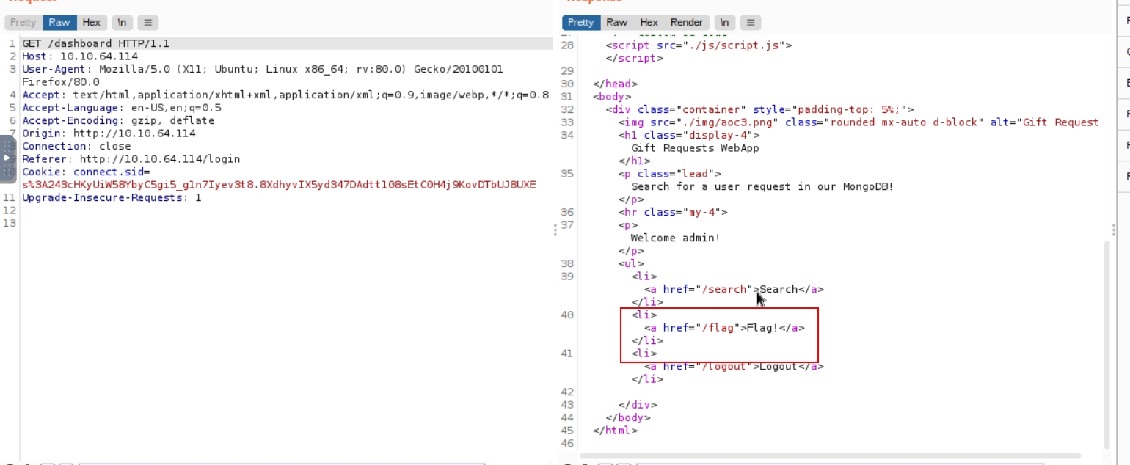Screen dimensions: 1130x465
Task: Toggle non-printable characters in Request pane
Action: [x=122, y=23]
